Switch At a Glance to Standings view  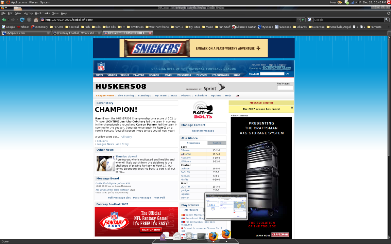click(x=193, y=143)
